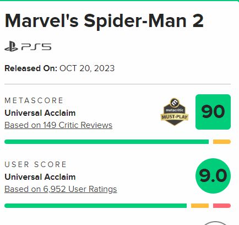Click the PlayStation symbol beside PS5 text
239x225 pixels.
[11, 46]
